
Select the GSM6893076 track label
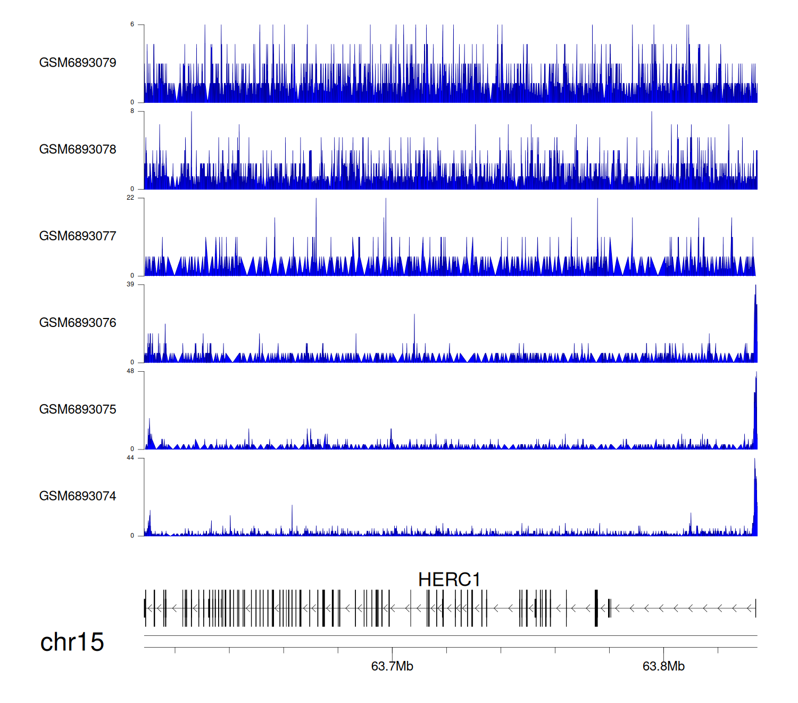pos(78,323)
